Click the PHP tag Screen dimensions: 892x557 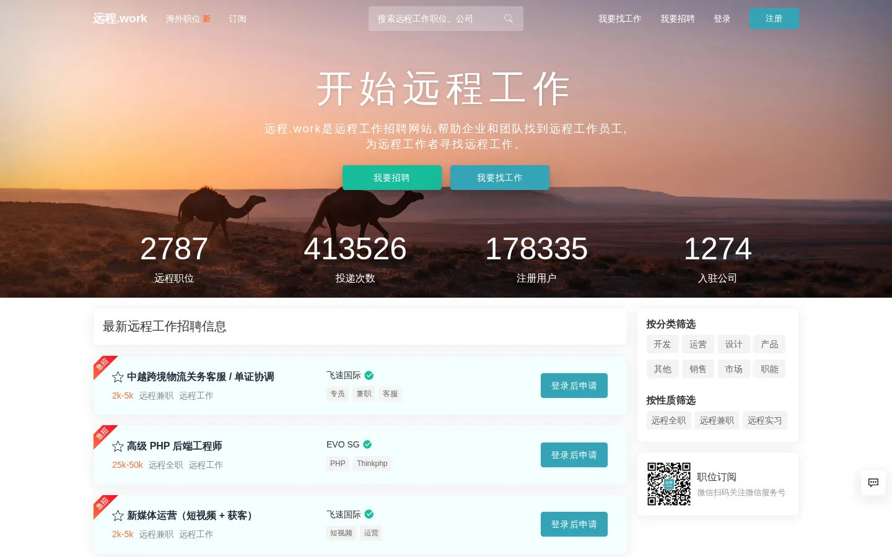(x=338, y=464)
